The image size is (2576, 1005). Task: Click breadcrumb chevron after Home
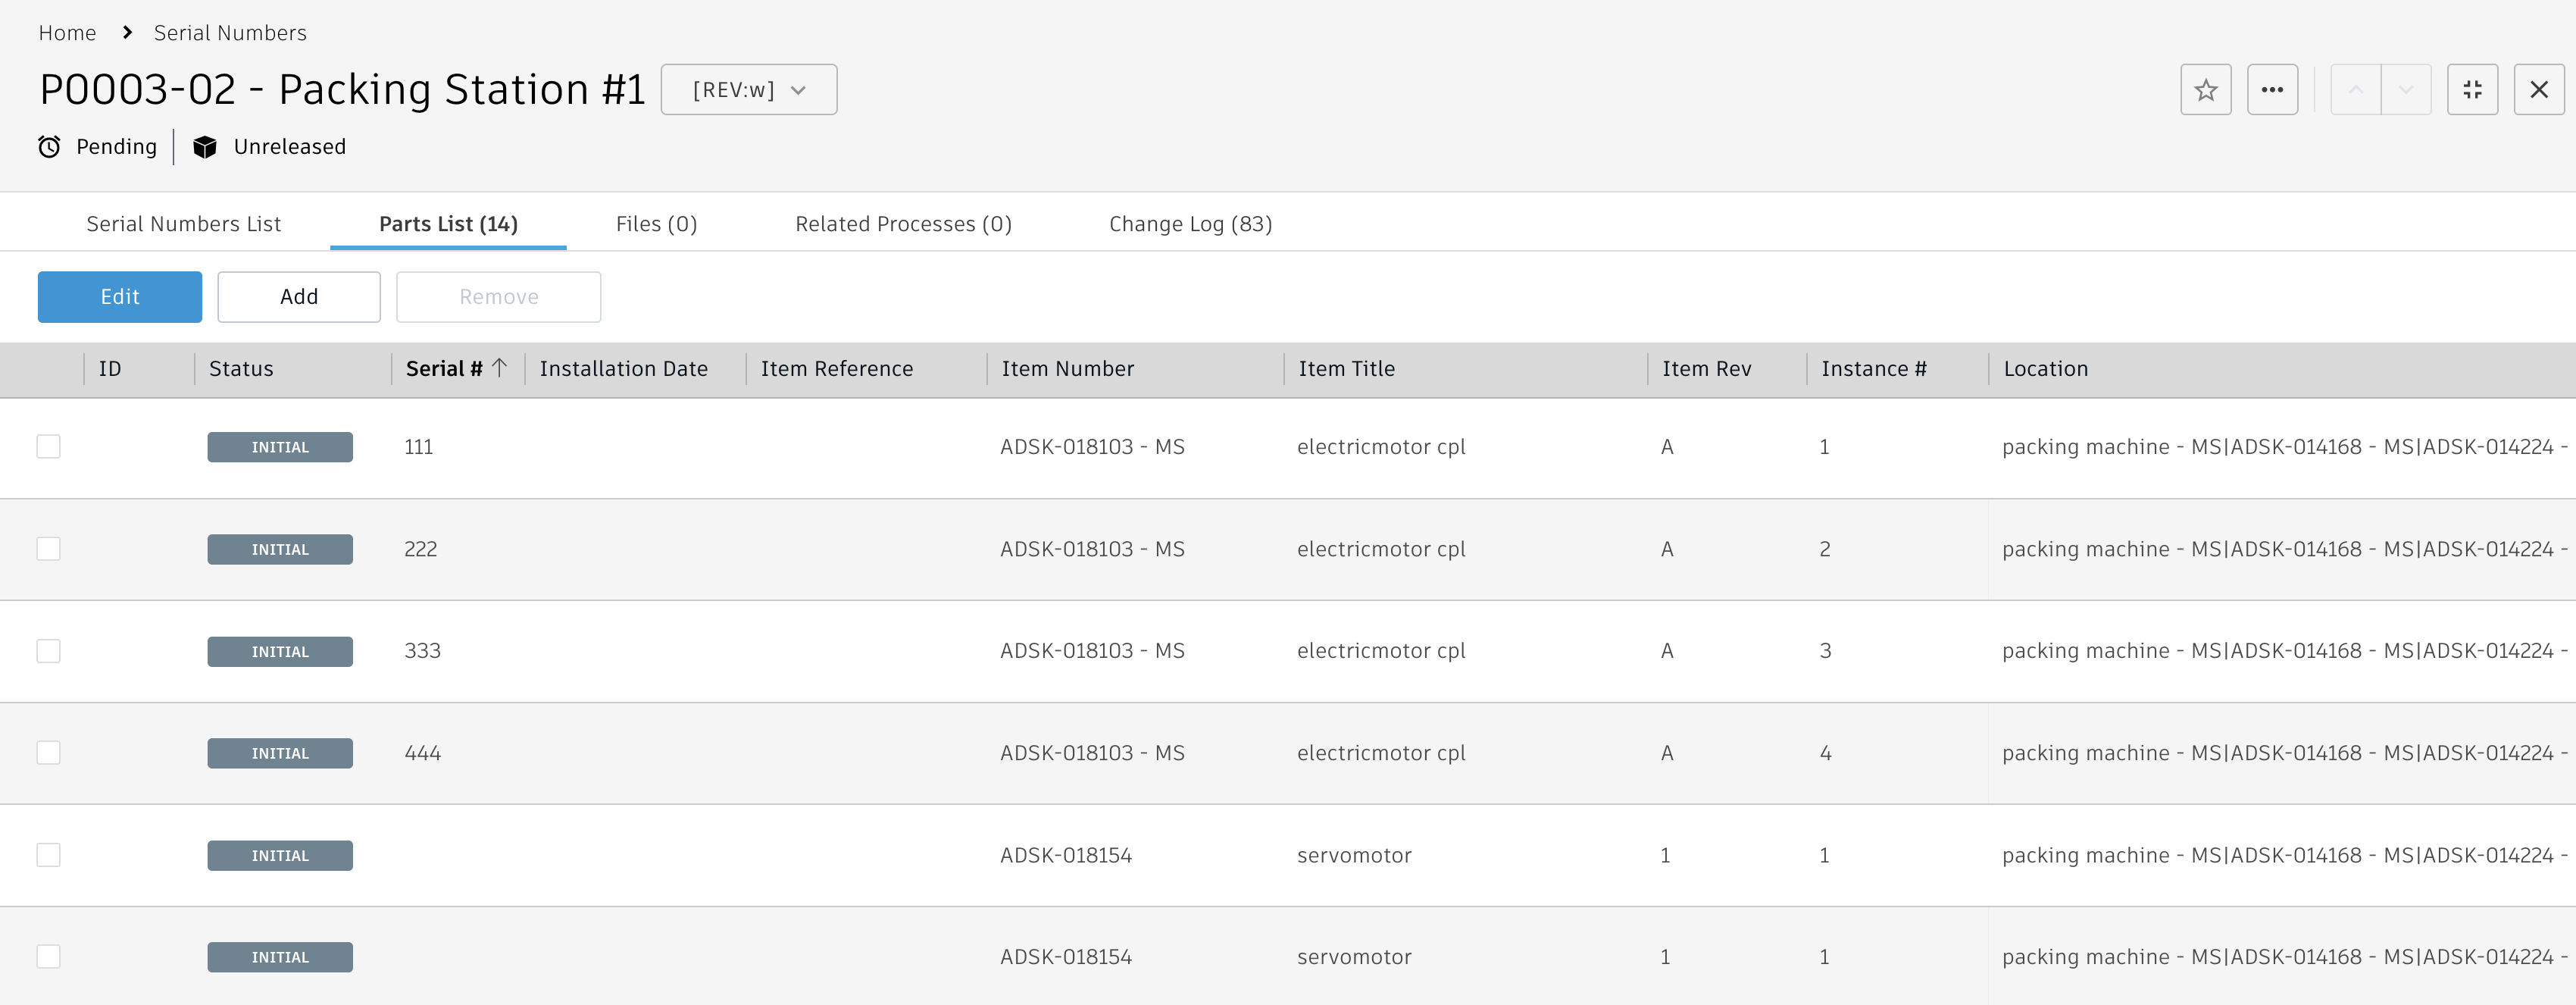(127, 33)
